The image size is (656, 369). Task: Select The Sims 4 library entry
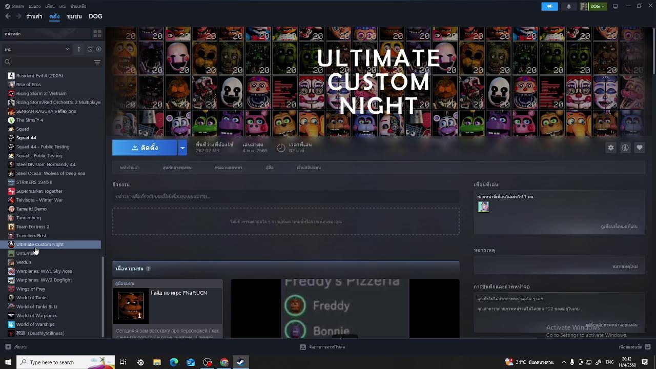(30, 120)
